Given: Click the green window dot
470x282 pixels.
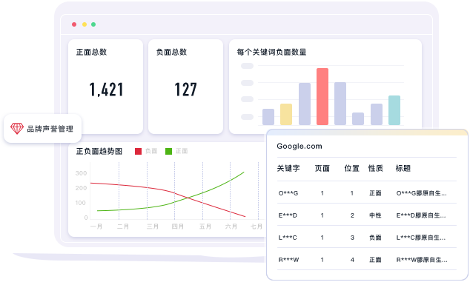Looking at the screenshot, I should pyautogui.click(x=93, y=24).
